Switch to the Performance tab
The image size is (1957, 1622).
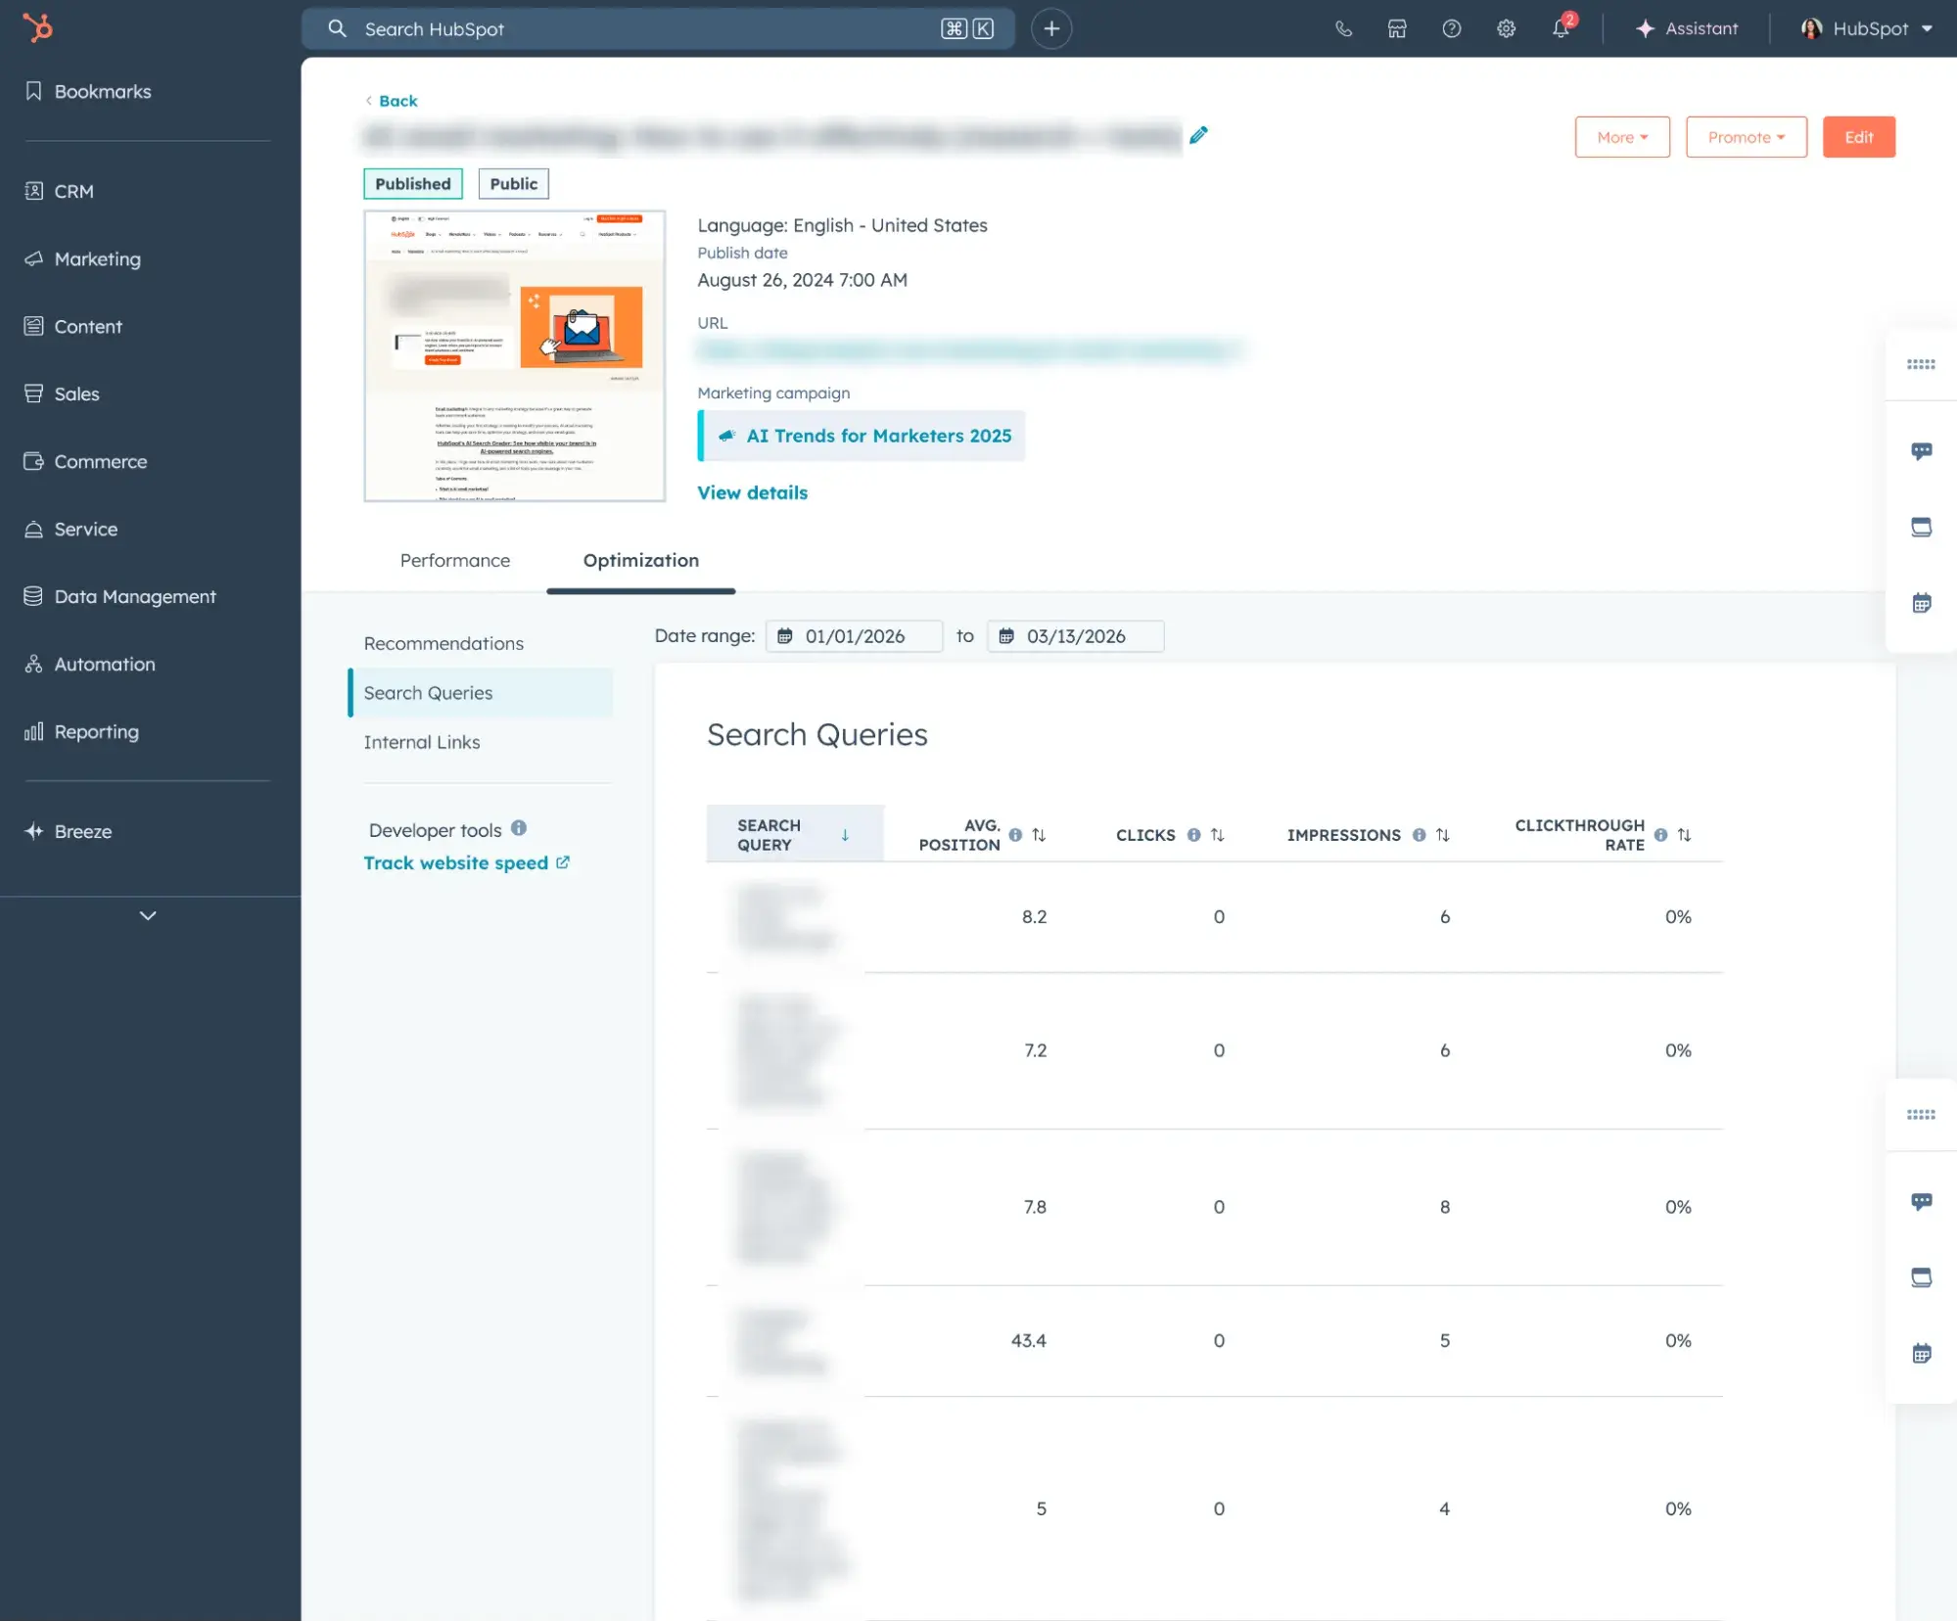point(454,560)
